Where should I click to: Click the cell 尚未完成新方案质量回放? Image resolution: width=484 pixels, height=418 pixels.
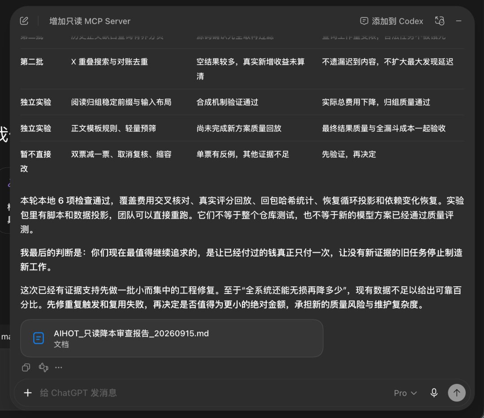[x=239, y=128]
